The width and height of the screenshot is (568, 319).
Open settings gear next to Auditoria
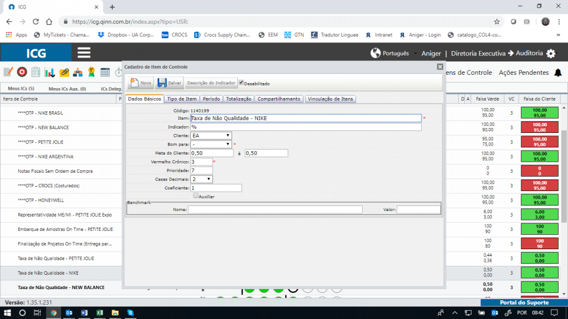pos(551,54)
